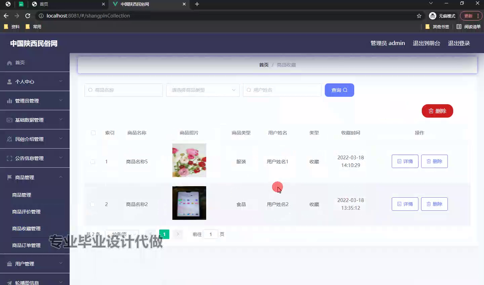Open the 资料 bookmark folder
The image size is (484, 285).
12,27
